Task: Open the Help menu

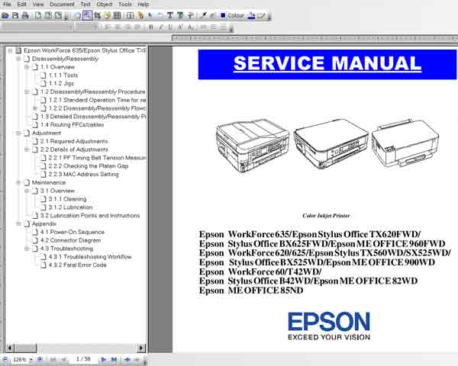Action: click(144, 4)
